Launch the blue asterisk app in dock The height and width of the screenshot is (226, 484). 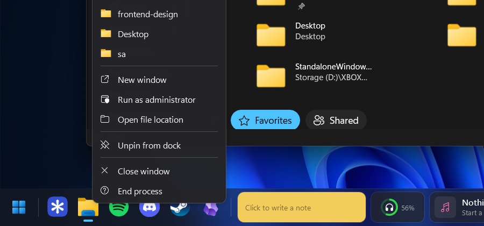[x=58, y=207]
